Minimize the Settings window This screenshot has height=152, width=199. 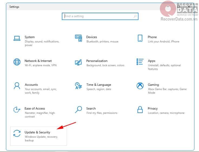[x=168, y=6]
